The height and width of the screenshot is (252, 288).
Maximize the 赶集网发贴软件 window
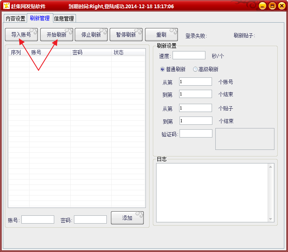pyautogui.click(x=272, y=6)
